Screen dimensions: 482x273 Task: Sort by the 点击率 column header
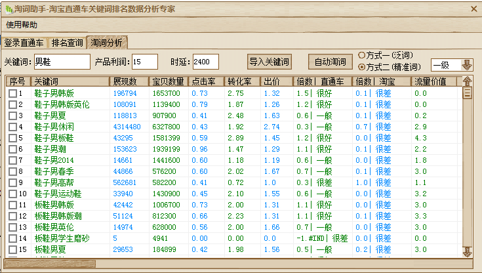click(207, 81)
